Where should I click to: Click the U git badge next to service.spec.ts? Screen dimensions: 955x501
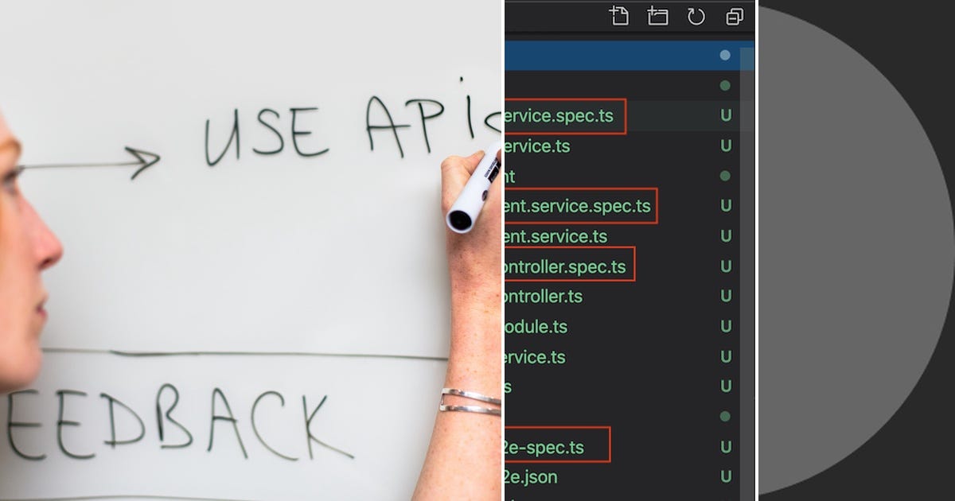[726, 115]
